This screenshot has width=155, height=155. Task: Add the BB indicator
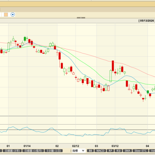click(91, 151)
